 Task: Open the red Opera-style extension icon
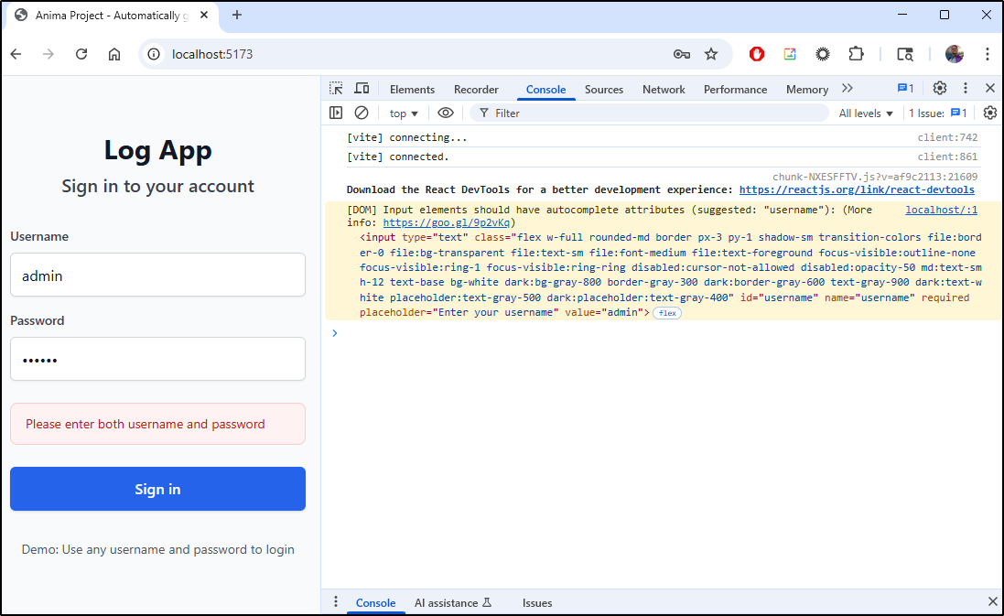[x=757, y=54]
